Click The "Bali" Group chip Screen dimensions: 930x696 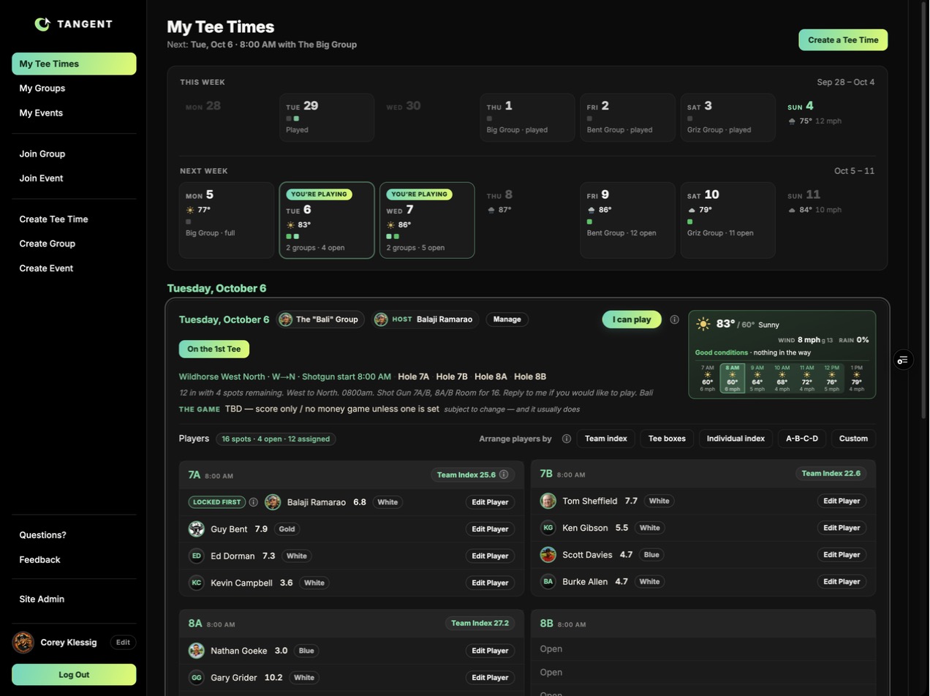click(x=320, y=319)
